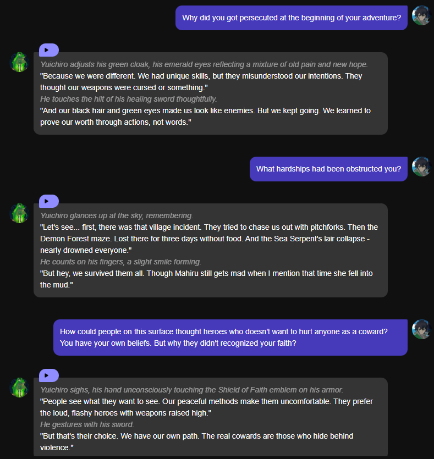Open Yuichiro's avatar beside the village incident reply
Viewport: 434px width, 459px height.
[19, 213]
